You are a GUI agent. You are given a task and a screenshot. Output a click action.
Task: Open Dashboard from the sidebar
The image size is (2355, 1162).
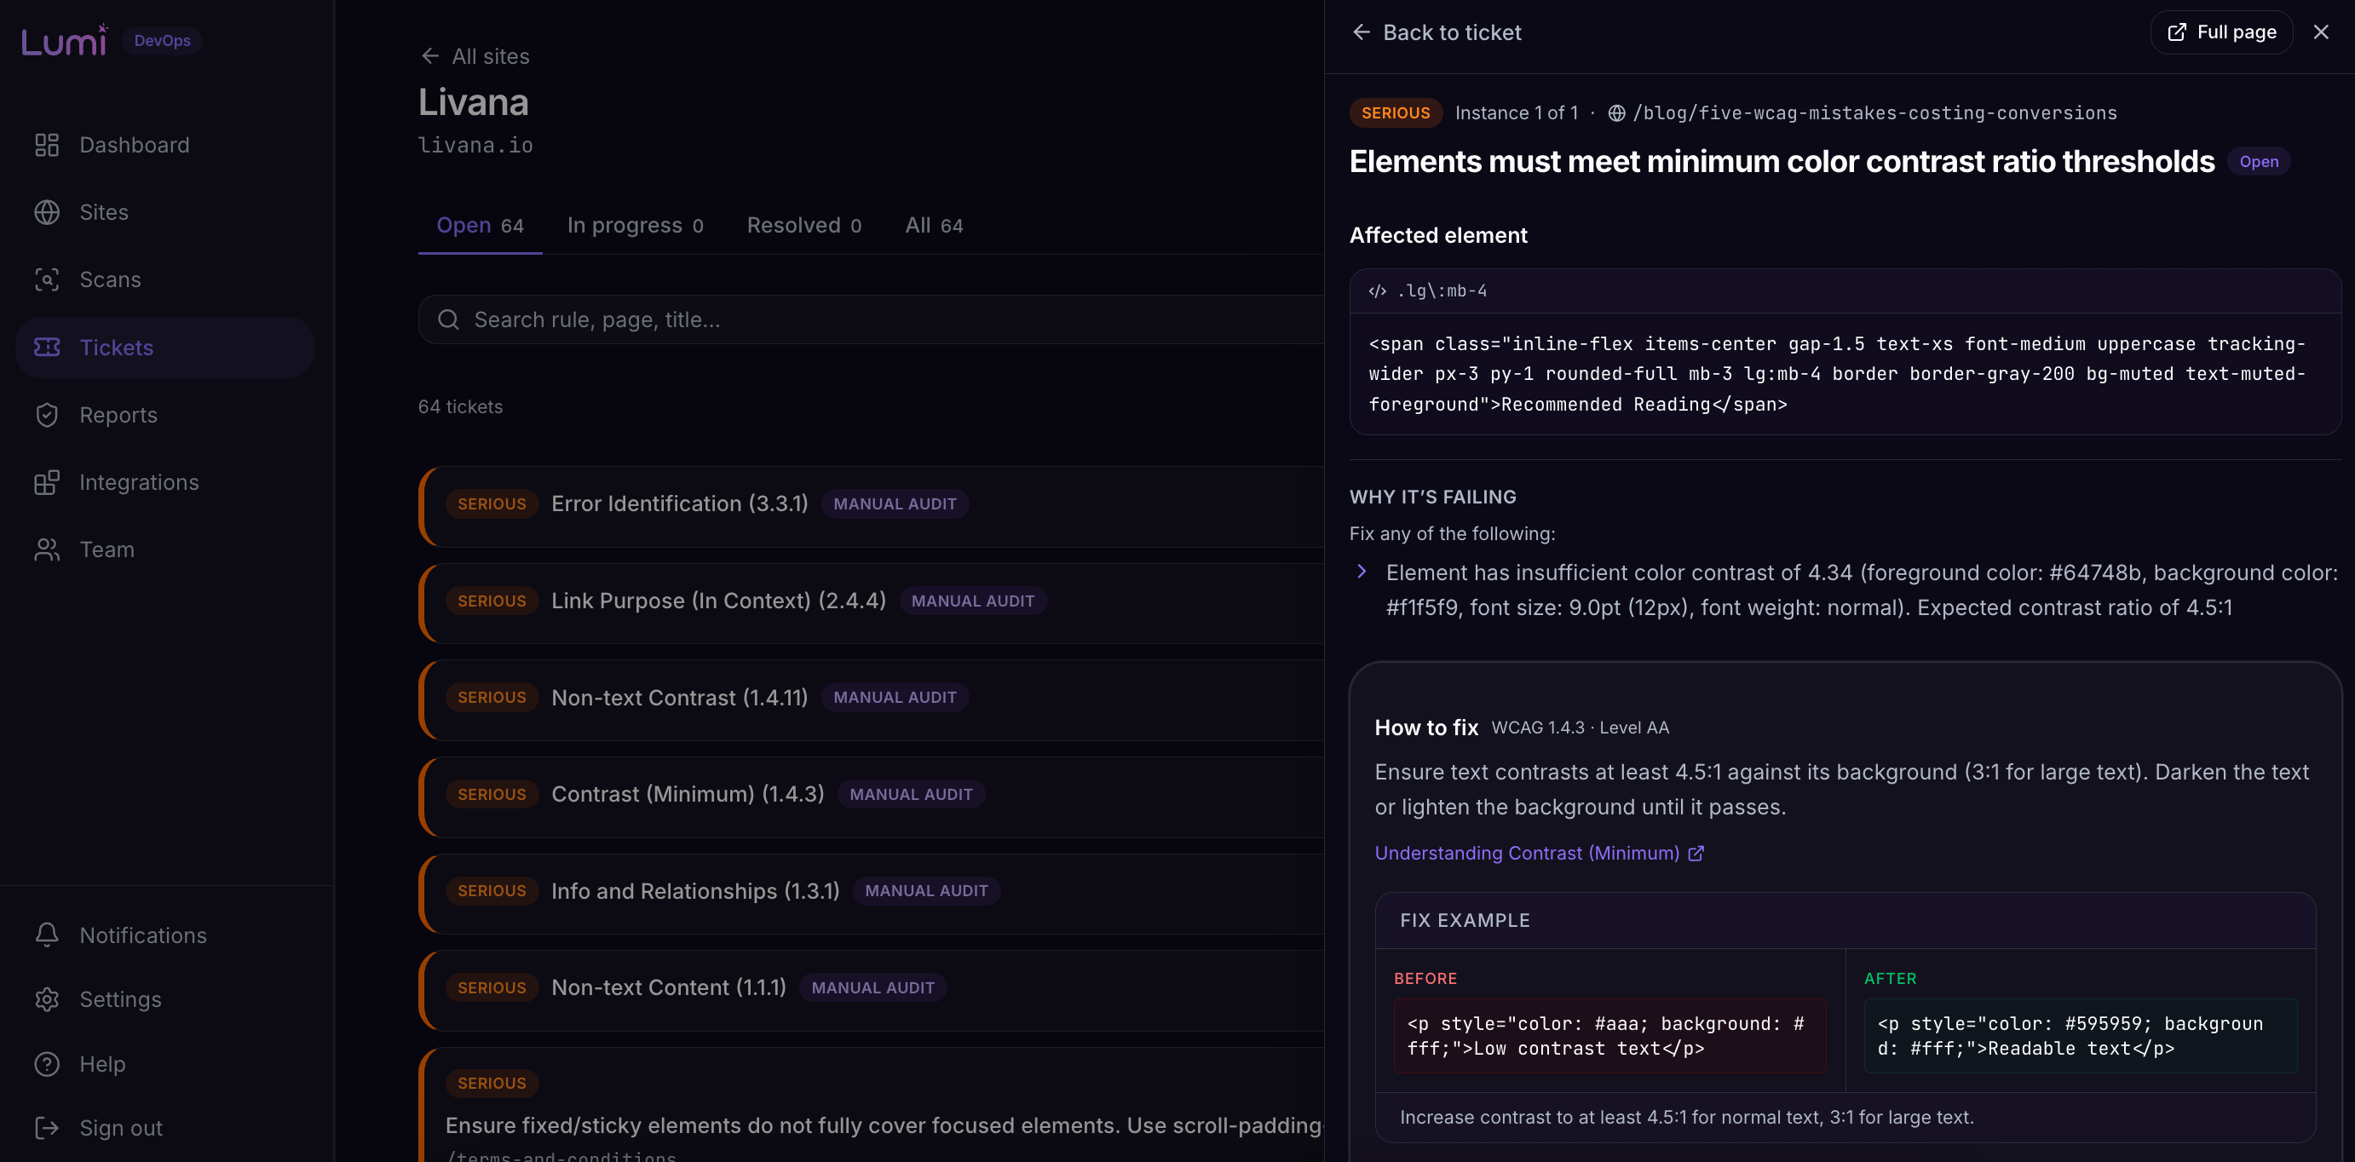(x=164, y=145)
